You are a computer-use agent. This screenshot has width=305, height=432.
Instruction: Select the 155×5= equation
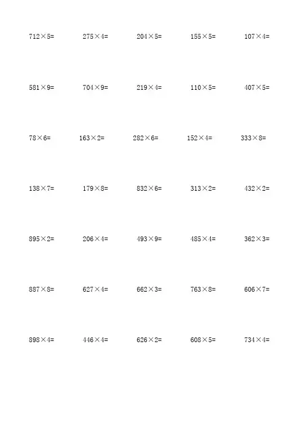click(x=203, y=36)
